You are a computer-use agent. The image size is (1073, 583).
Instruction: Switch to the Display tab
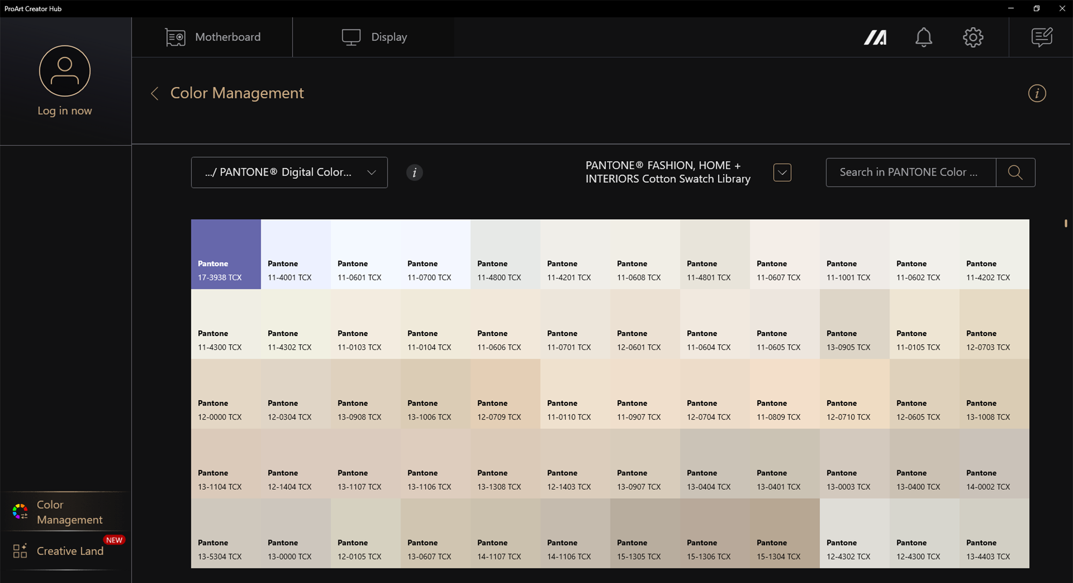click(374, 38)
